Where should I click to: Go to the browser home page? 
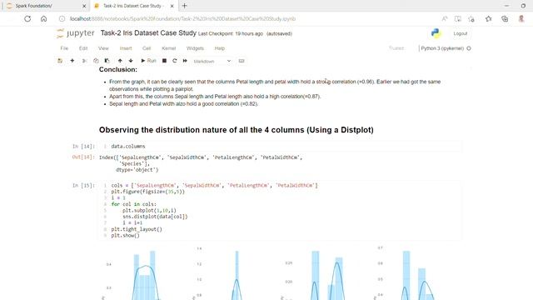click(x=43, y=18)
